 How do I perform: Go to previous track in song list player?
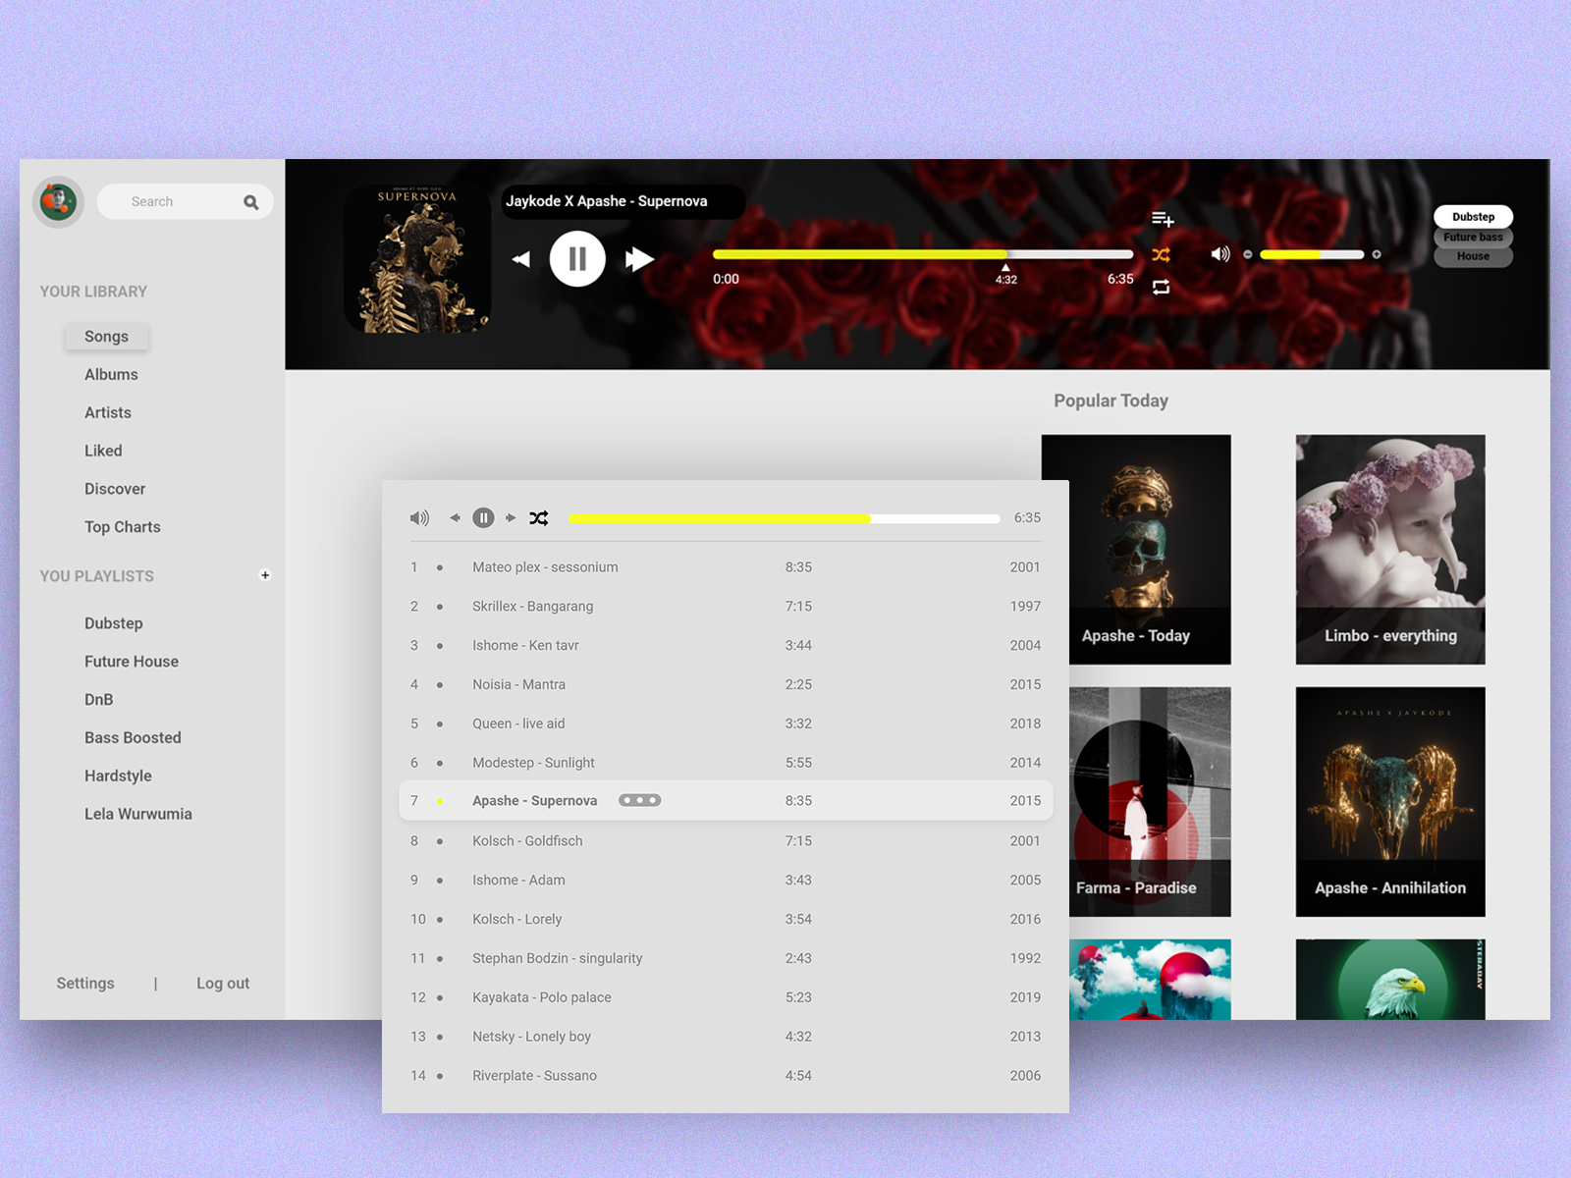point(455,517)
